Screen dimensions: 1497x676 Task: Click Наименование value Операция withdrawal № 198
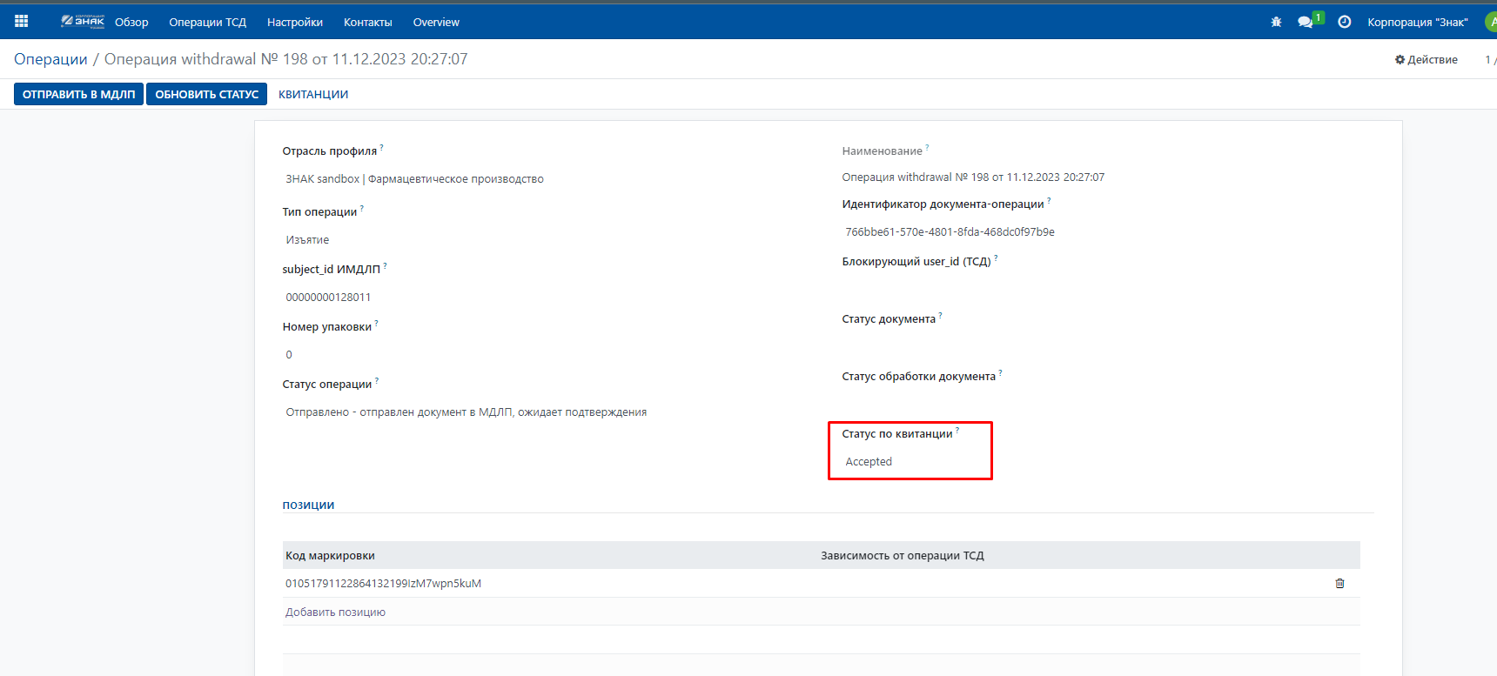click(x=973, y=177)
